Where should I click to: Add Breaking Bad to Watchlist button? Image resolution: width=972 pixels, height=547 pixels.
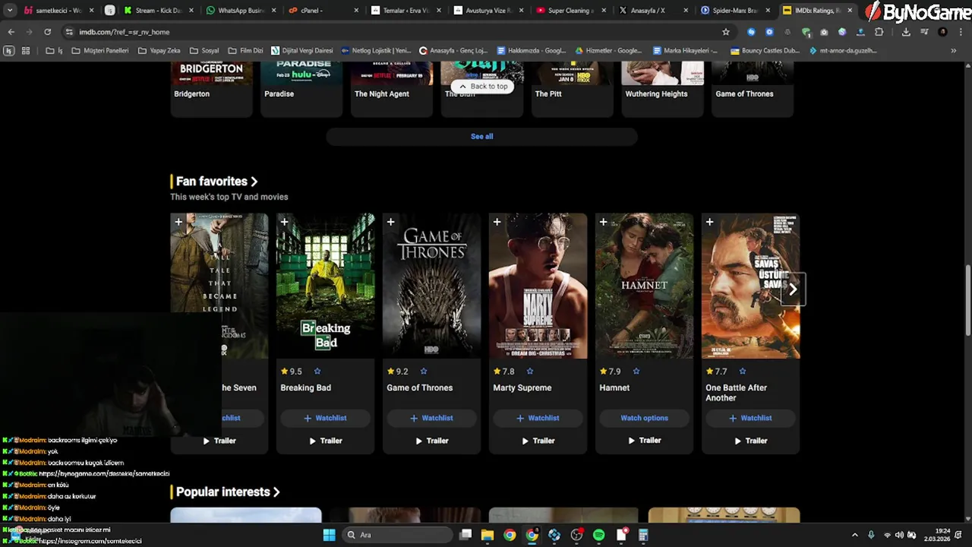point(325,418)
